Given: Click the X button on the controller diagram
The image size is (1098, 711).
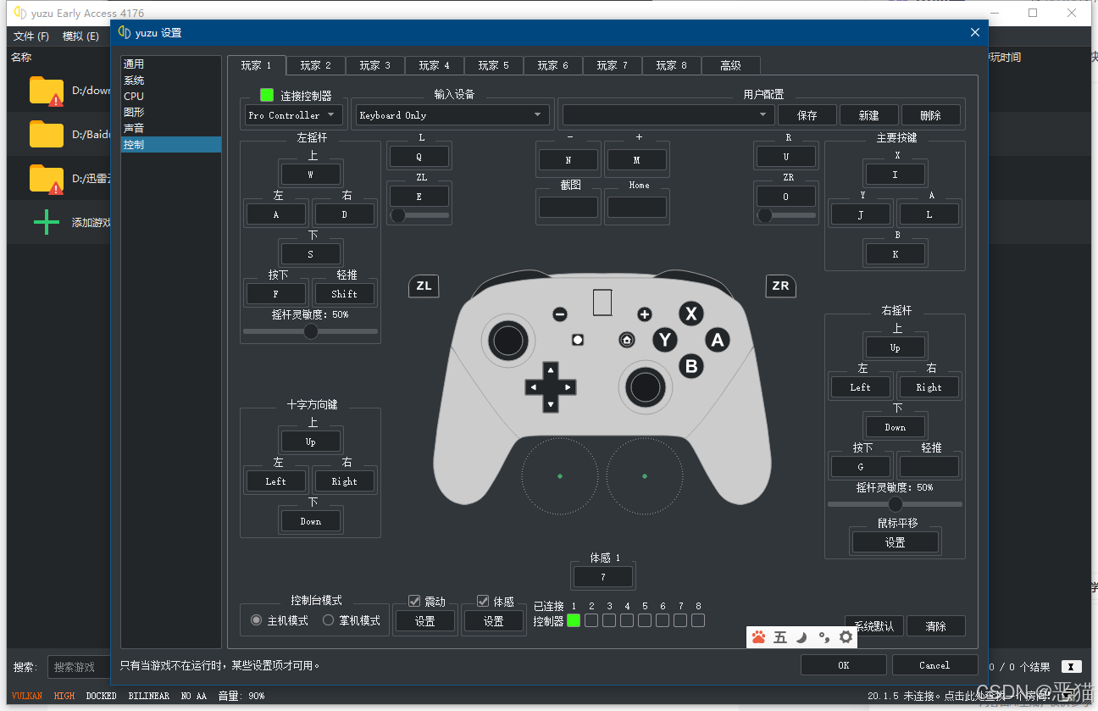Looking at the screenshot, I should tap(691, 314).
